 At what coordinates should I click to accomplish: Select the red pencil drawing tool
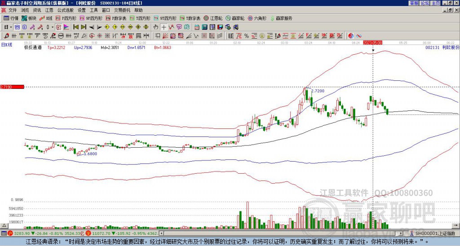tap(6, 36)
